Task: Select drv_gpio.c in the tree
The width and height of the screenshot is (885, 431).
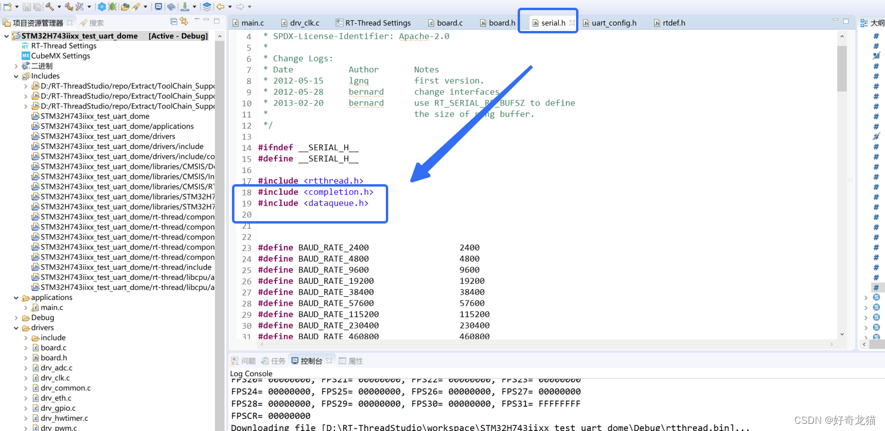Action: point(54,408)
